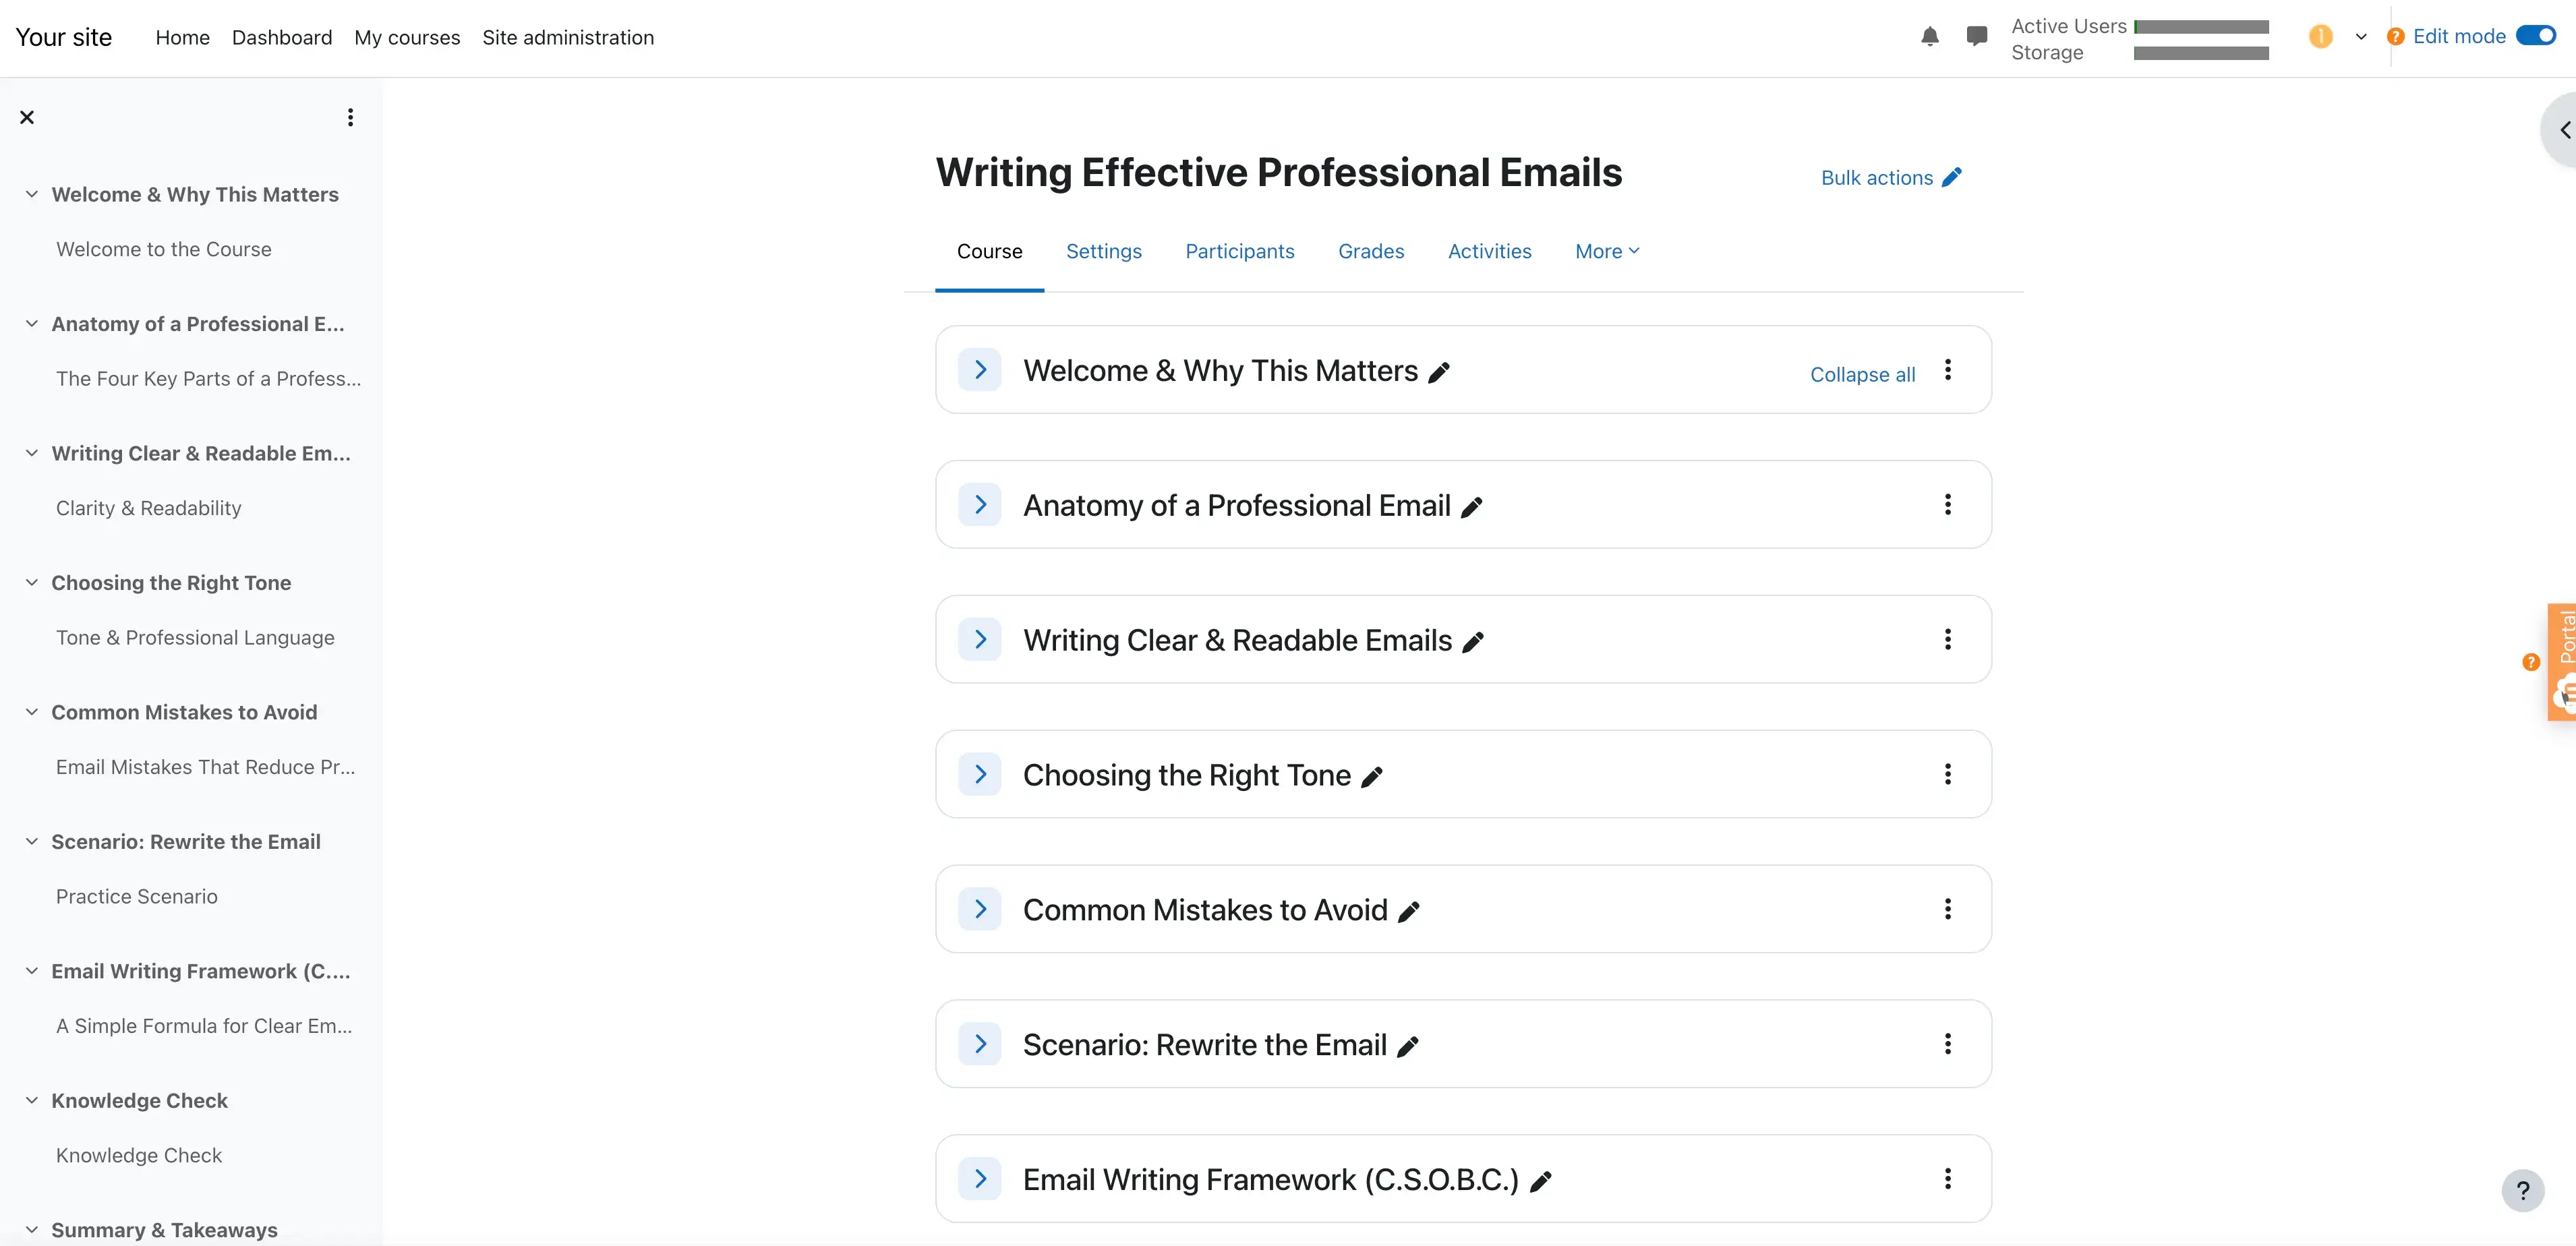Open course index options kebab menu
Viewport: 2576px width, 1246px height.
click(x=350, y=117)
